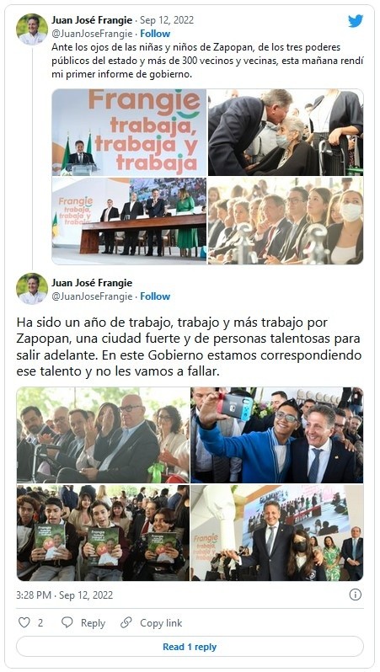This screenshot has height=672, width=380.
Task: Open the photo of students holding booklets
Action: 103,533
